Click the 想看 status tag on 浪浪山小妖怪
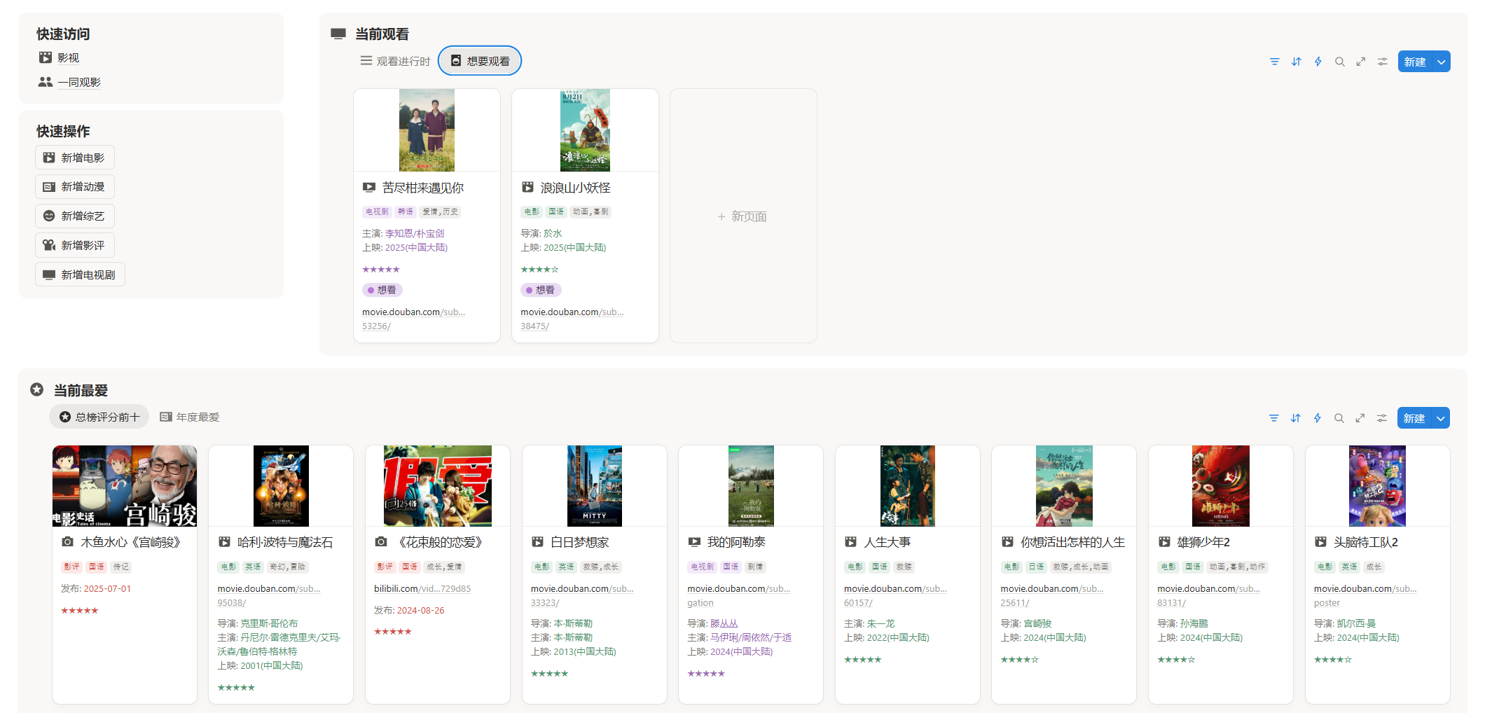The height and width of the screenshot is (713, 1492). pyautogui.click(x=541, y=290)
